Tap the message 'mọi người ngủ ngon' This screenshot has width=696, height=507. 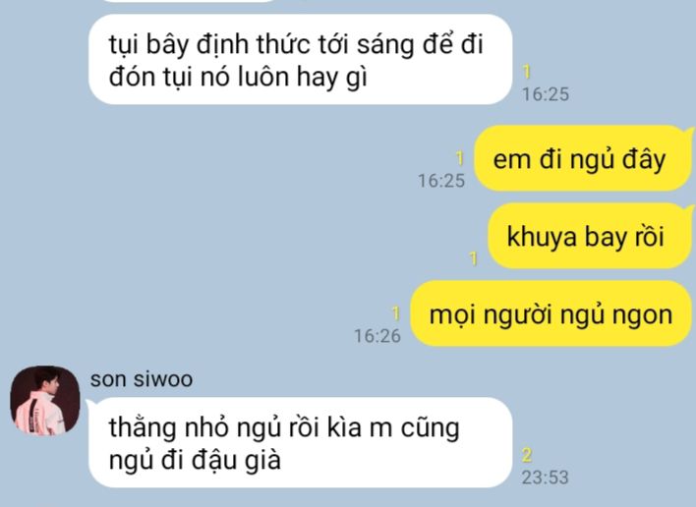click(551, 313)
